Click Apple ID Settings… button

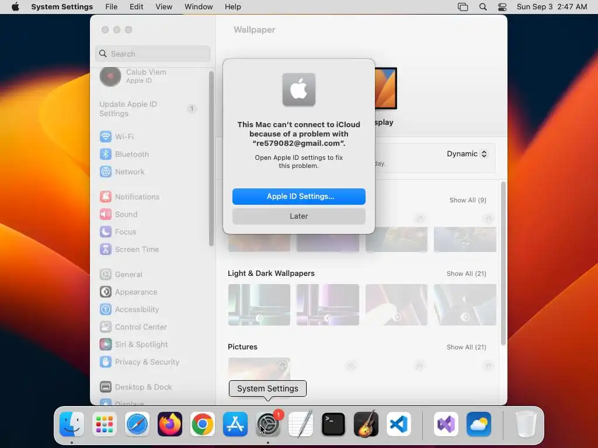pyautogui.click(x=298, y=197)
